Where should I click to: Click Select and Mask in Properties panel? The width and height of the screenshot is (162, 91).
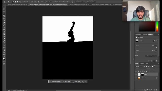(x=151, y=56)
